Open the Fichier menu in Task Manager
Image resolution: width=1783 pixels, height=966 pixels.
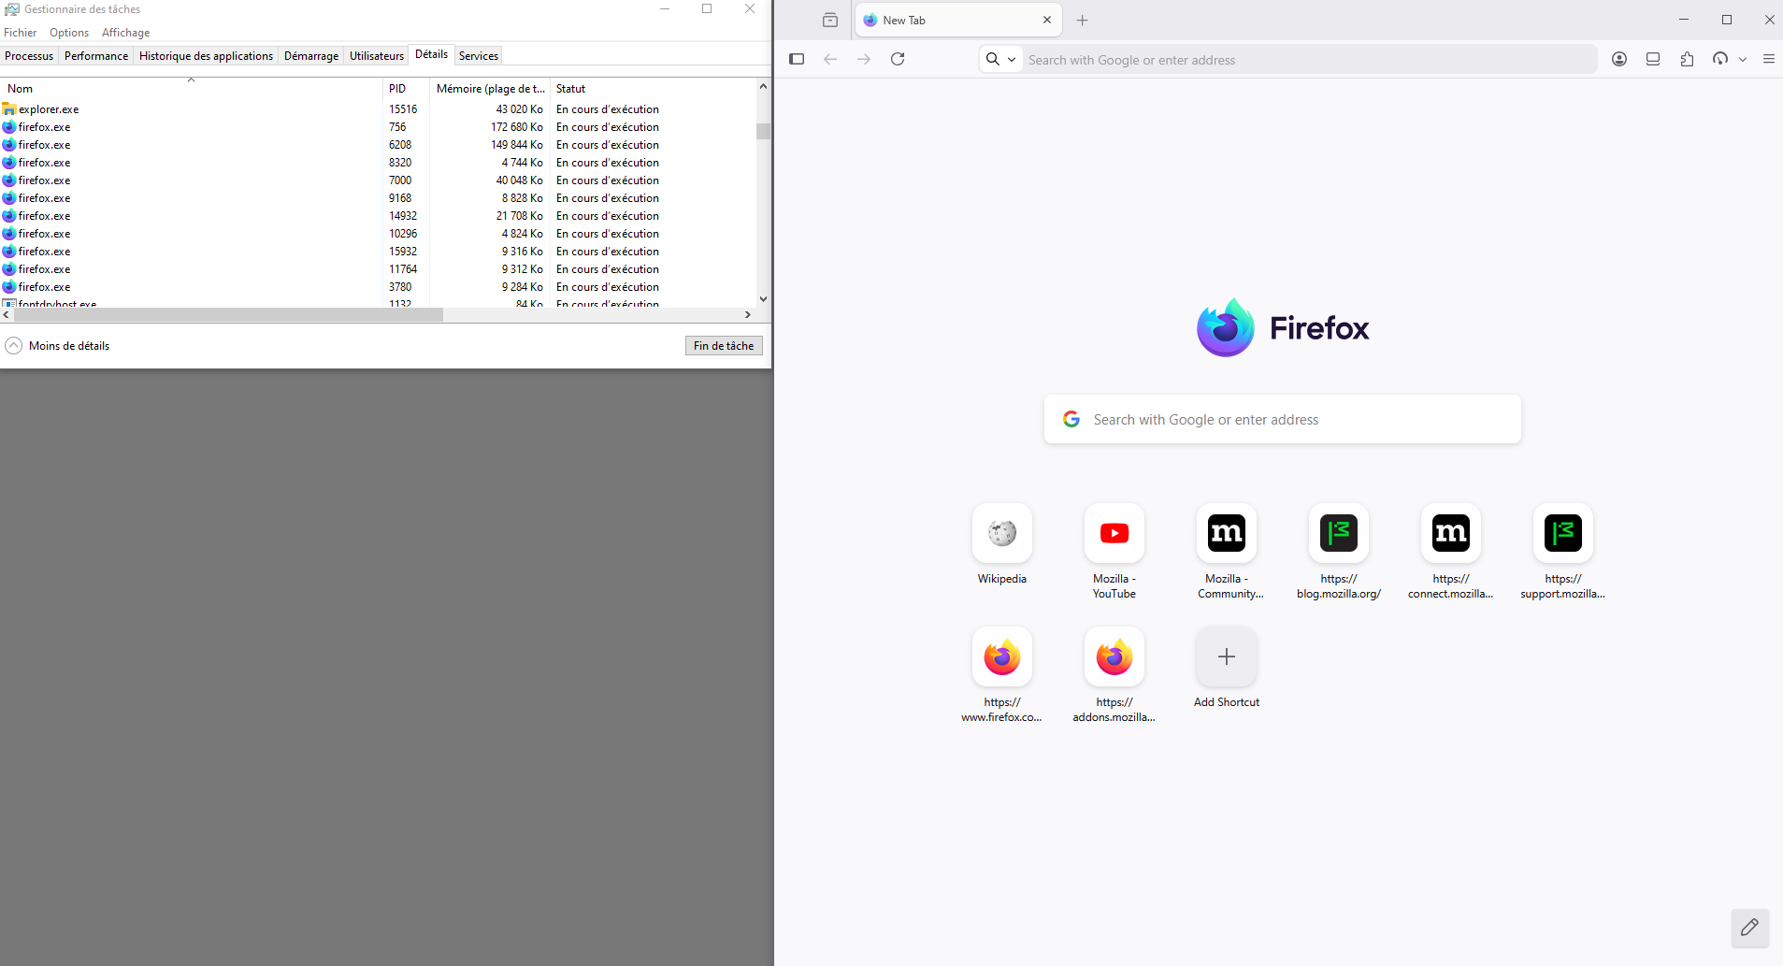point(21,33)
